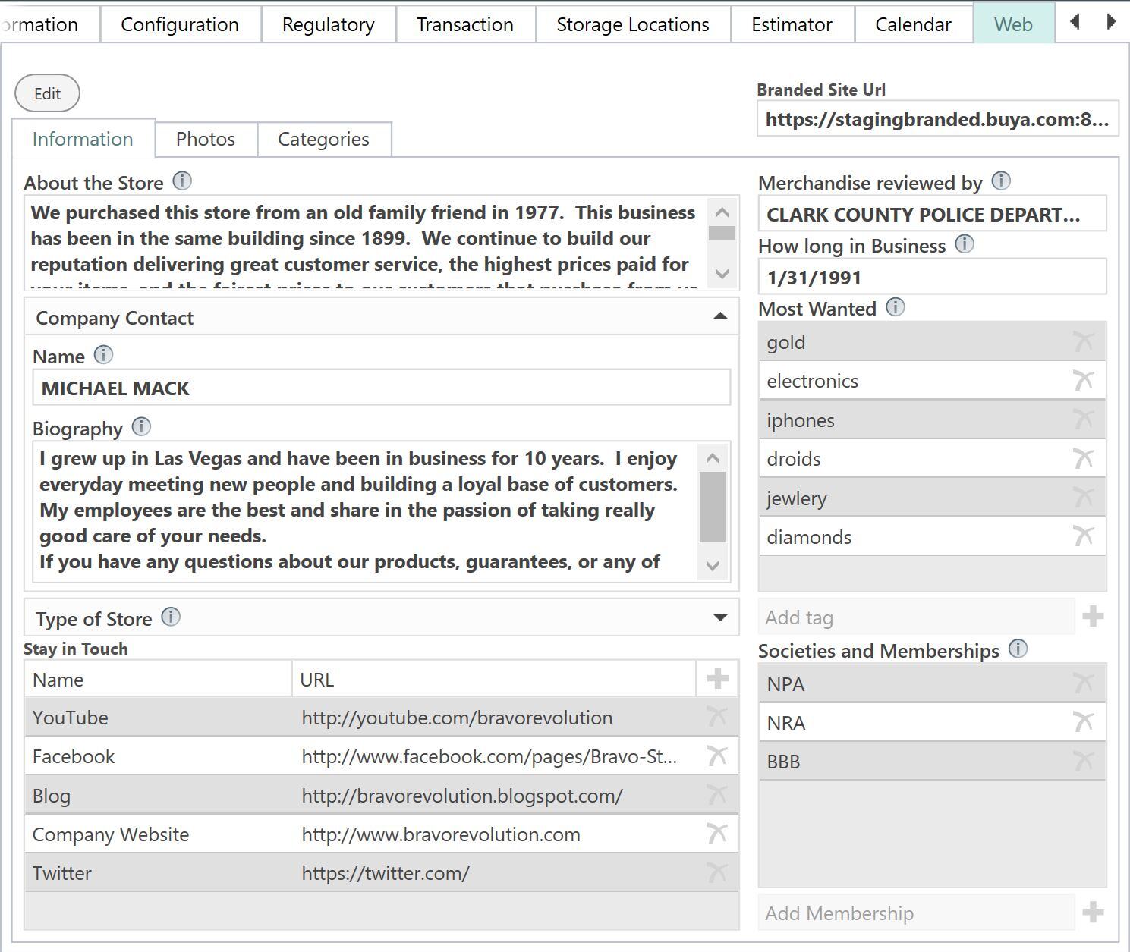Remove the NRA membership
1130x952 pixels.
click(1084, 722)
